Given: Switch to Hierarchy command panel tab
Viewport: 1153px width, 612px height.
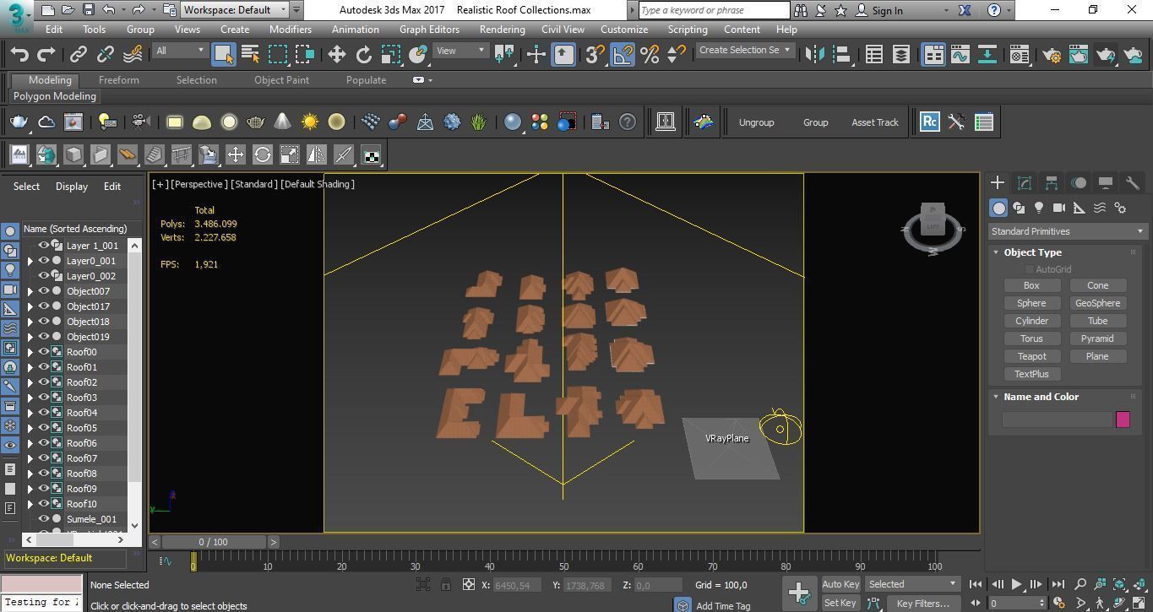Looking at the screenshot, I should coord(1052,182).
